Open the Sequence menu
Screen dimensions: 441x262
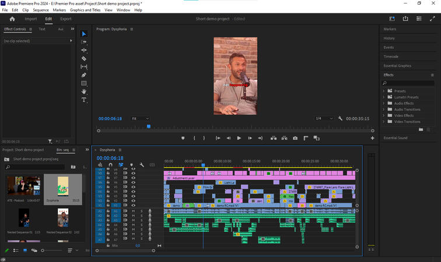(x=41, y=10)
